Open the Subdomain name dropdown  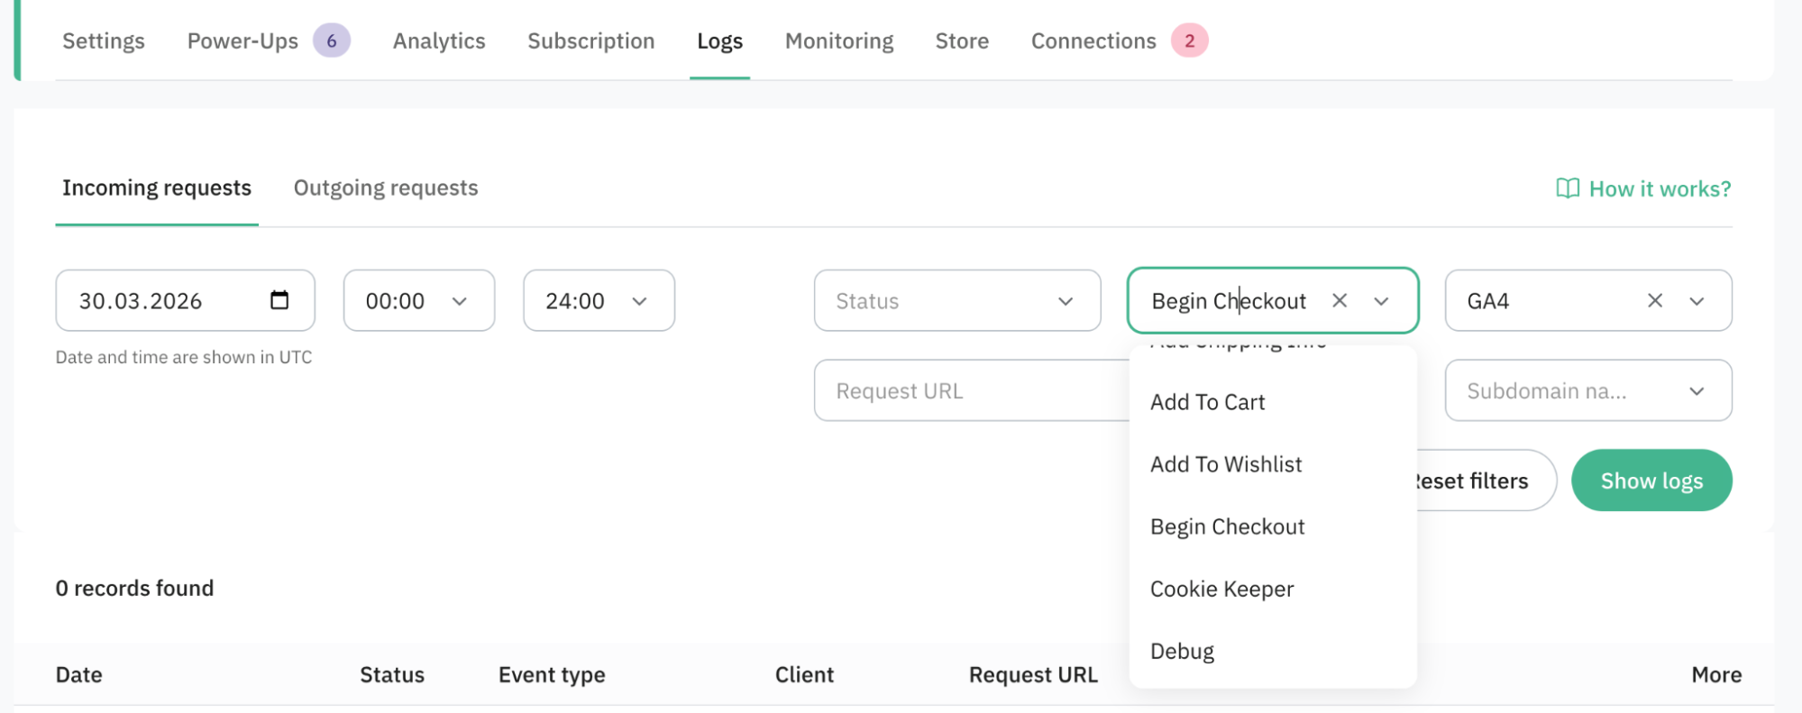(x=1588, y=390)
